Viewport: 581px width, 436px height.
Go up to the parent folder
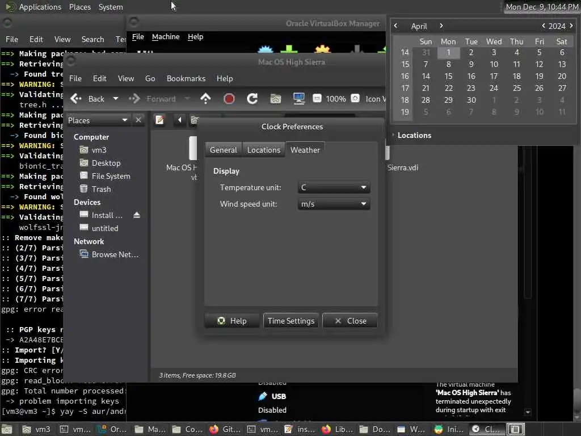205,99
